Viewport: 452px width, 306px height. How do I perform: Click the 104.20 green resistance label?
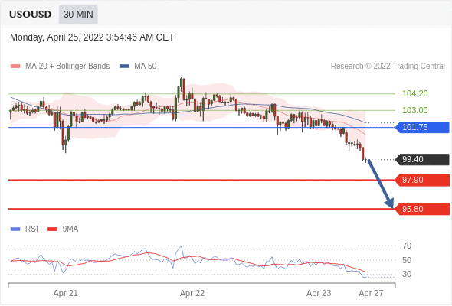[414, 93]
